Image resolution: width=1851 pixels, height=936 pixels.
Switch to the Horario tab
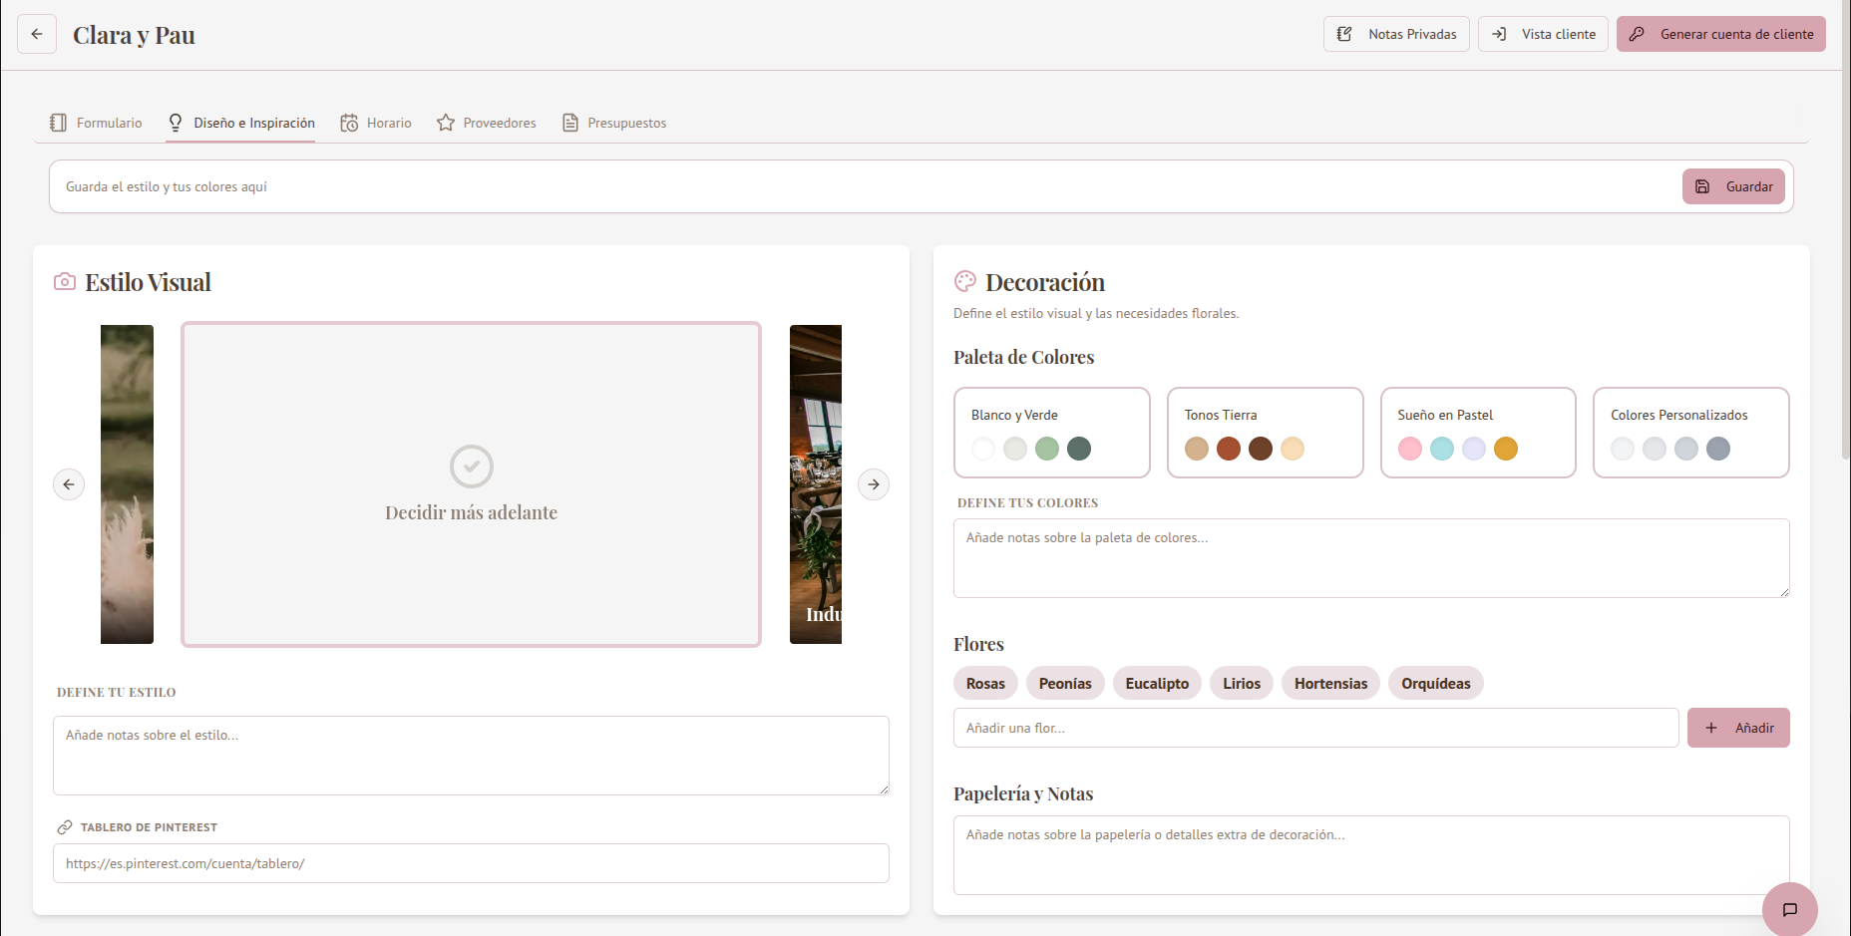(x=376, y=123)
